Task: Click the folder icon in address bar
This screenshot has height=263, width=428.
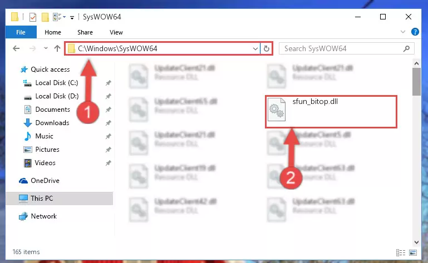Action: (71, 48)
